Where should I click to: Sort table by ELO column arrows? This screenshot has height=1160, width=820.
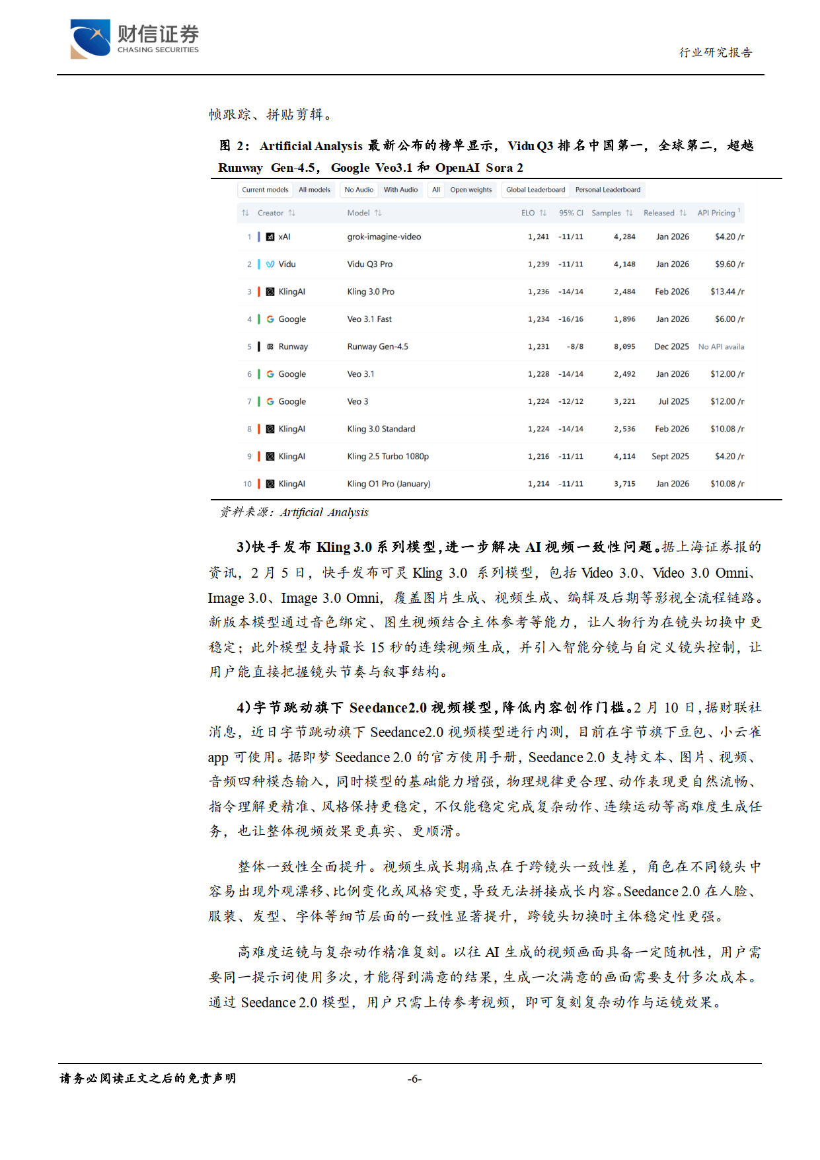[x=542, y=213]
